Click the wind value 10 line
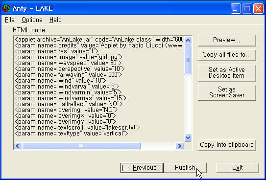This screenshot has height=180, width=266. 60,81
